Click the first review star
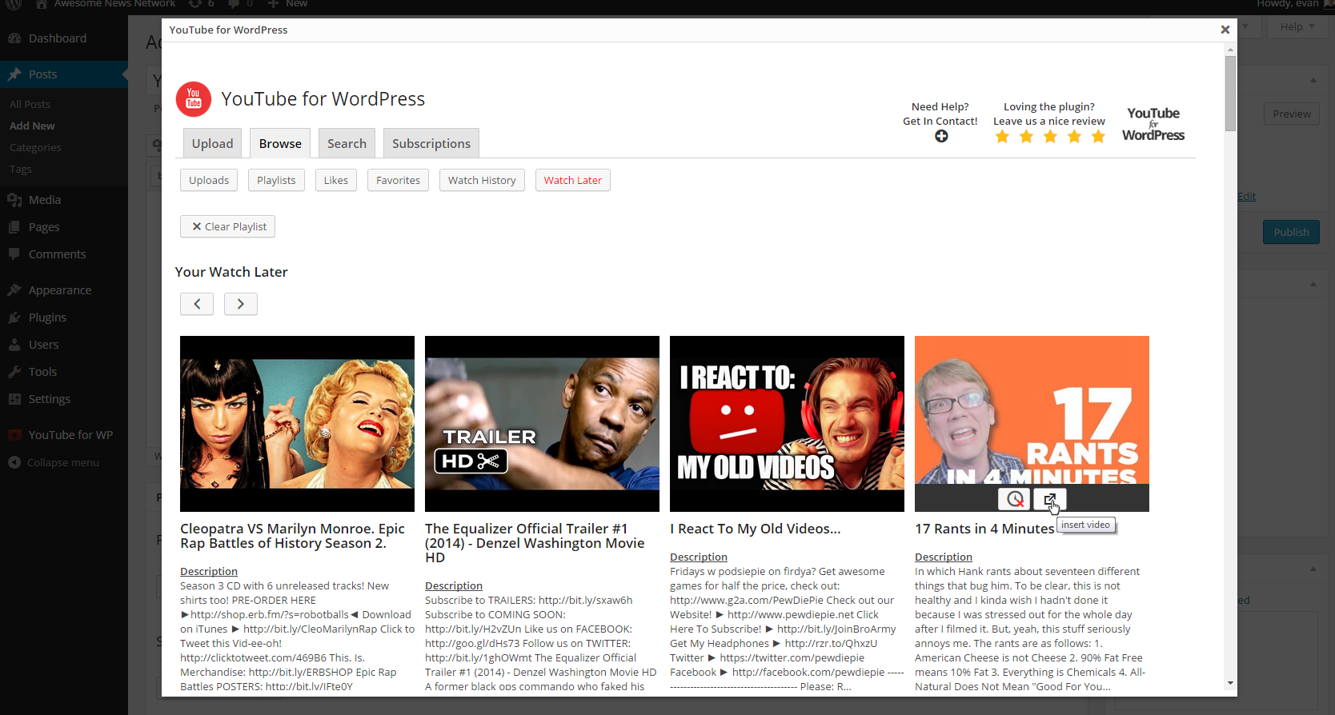1335x715 pixels. (x=1002, y=137)
